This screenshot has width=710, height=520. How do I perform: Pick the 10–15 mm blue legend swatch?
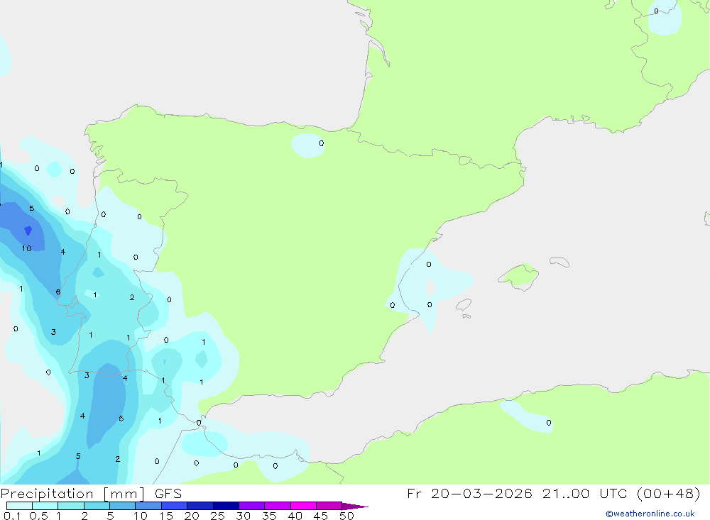point(148,506)
